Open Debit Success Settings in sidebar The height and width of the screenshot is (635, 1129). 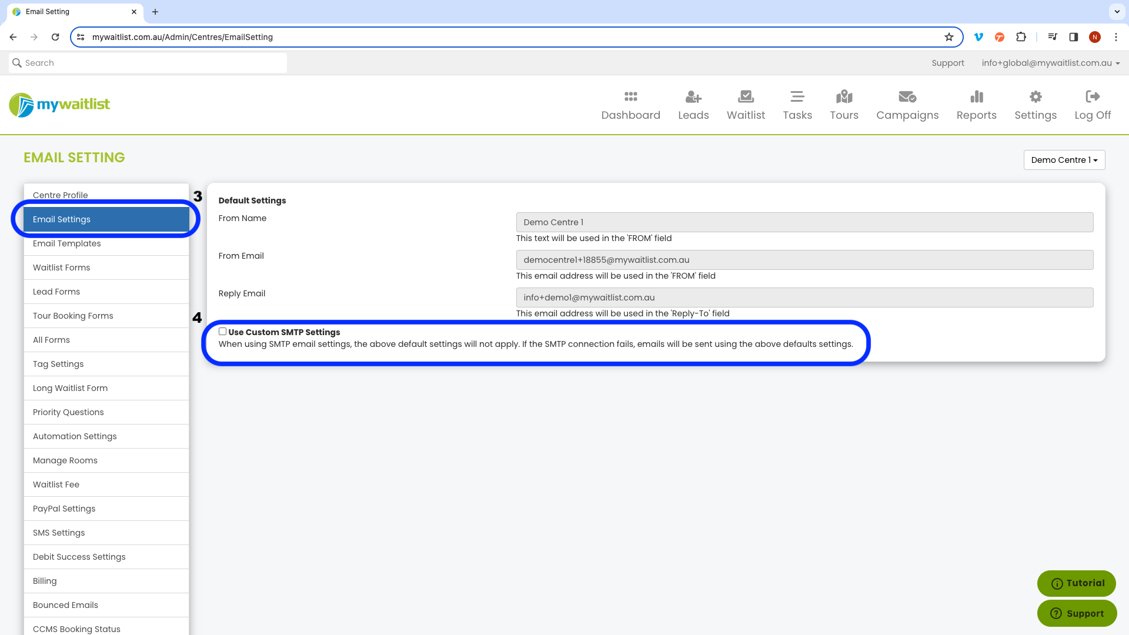point(106,557)
